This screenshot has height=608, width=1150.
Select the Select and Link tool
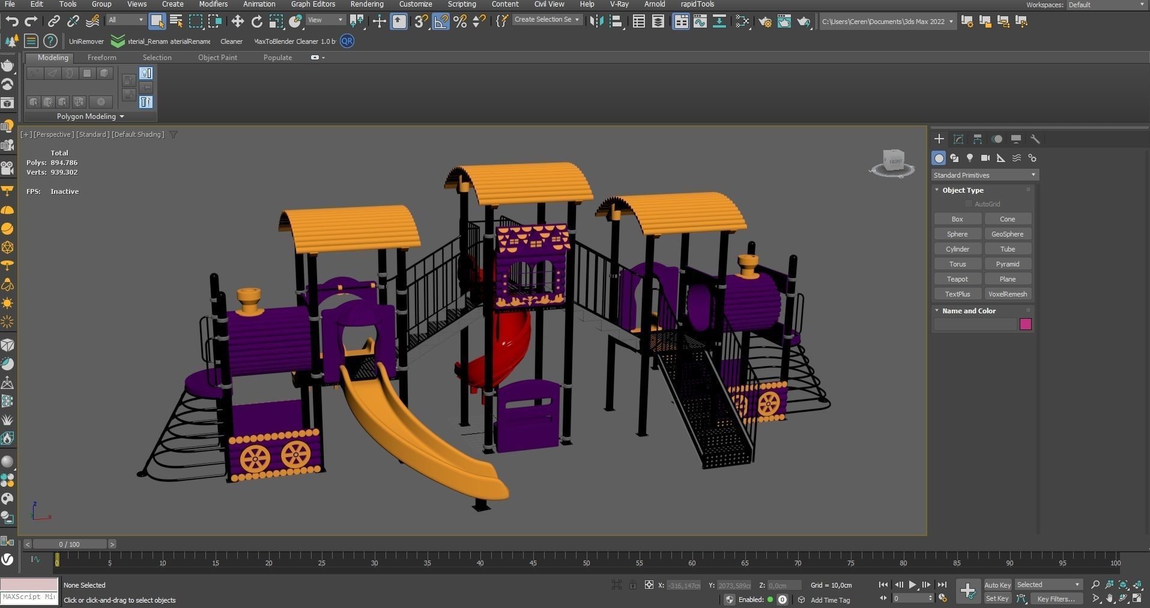(54, 22)
